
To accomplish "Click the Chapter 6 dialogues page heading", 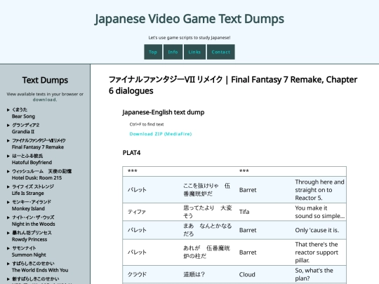I will tap(233, 86).
